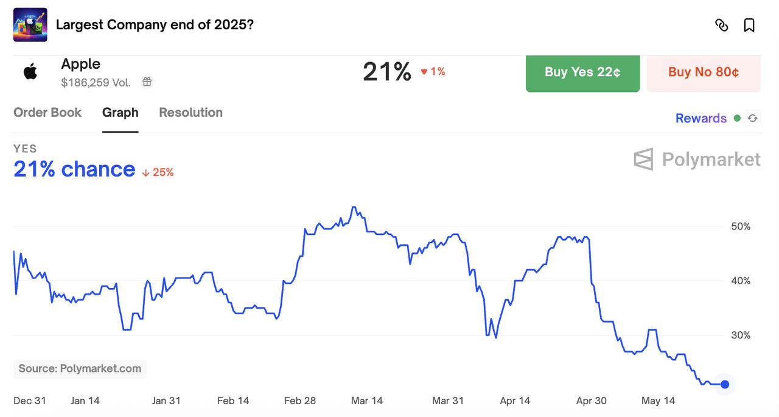This screenshot has height=417, width=779.
Task: Click the Polymarket logo watermark
Action: 697,159
